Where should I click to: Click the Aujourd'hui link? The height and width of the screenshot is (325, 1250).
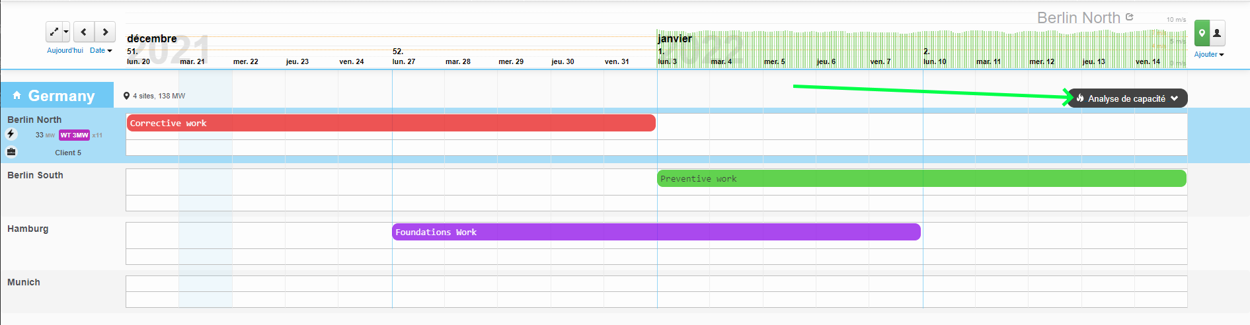coord(65,50)
